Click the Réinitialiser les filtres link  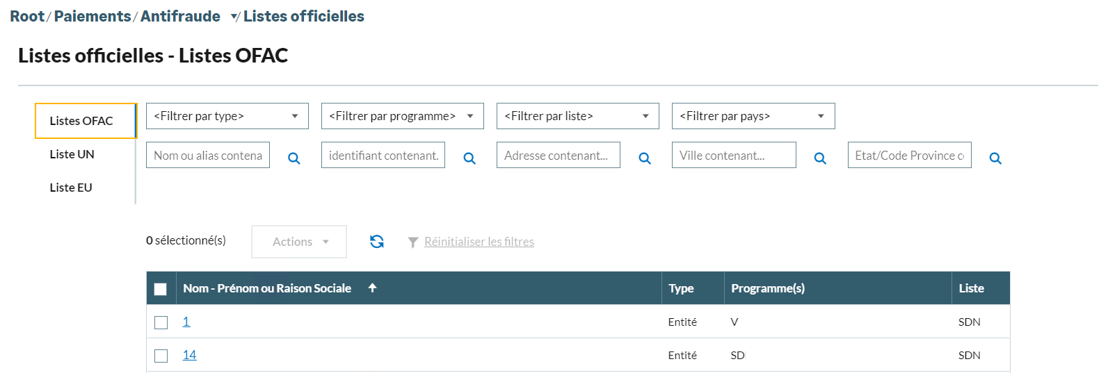479,242
